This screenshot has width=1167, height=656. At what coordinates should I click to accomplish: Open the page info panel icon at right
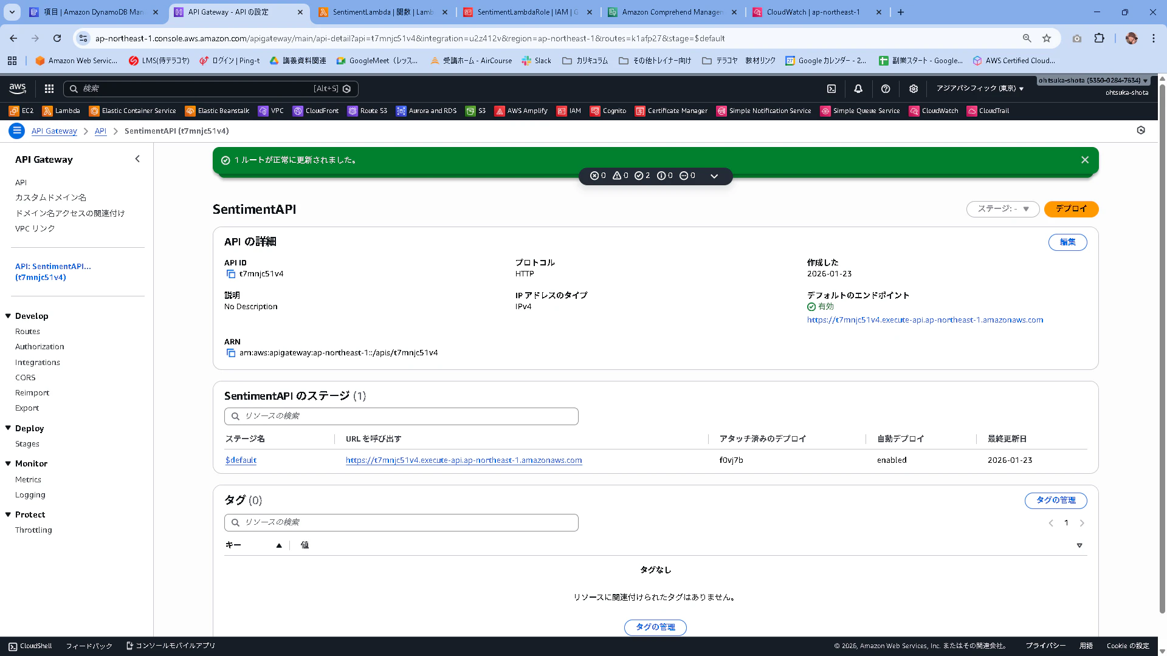(x=1141, y=130)
